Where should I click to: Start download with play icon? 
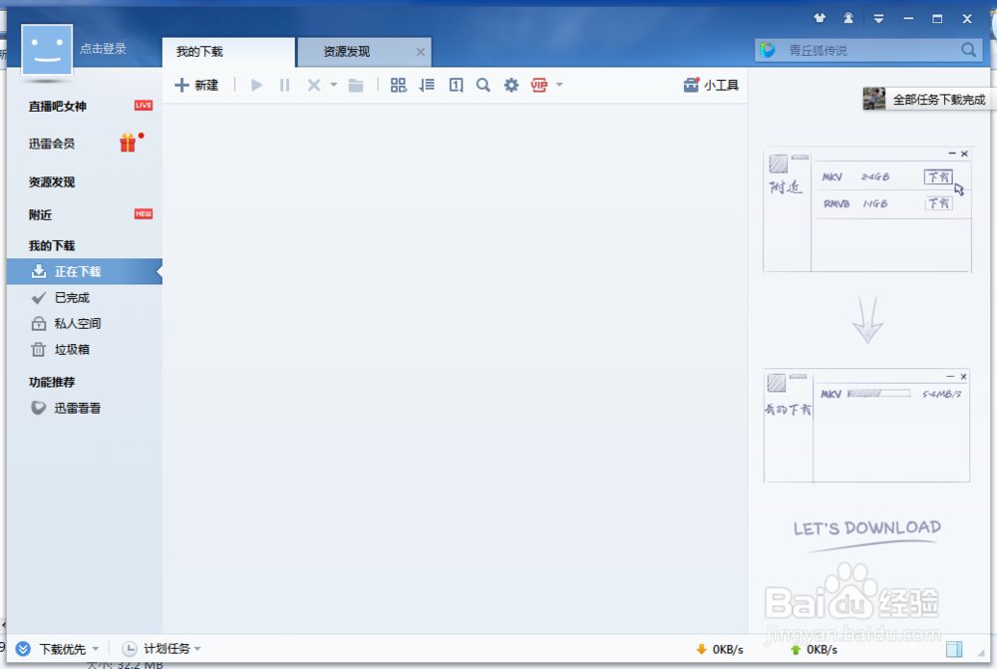256,85
